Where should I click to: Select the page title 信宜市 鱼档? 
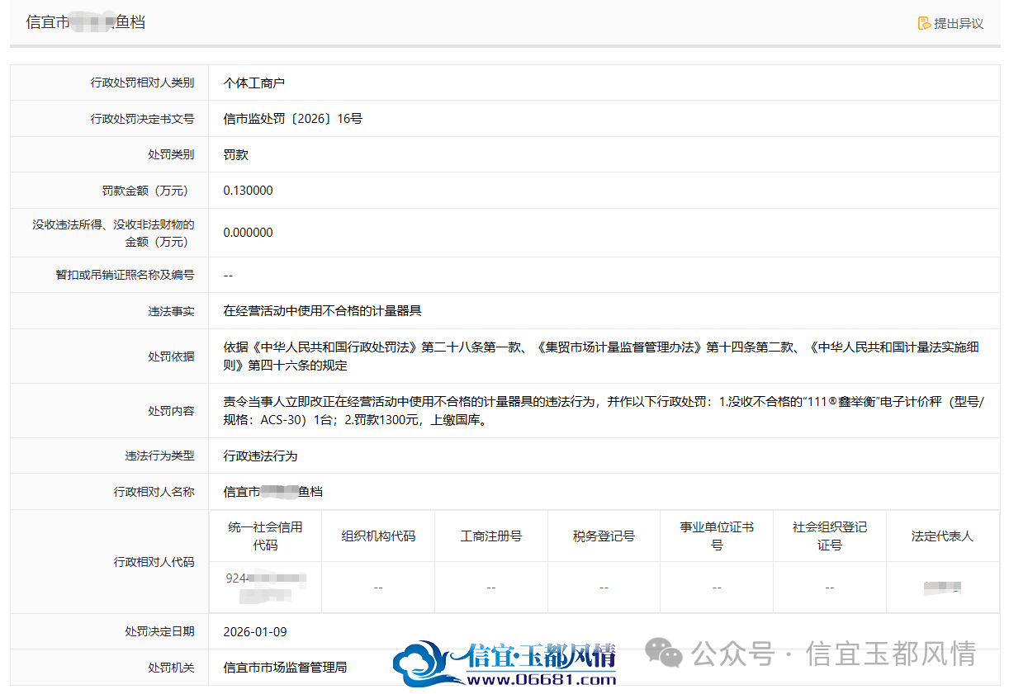86,22
